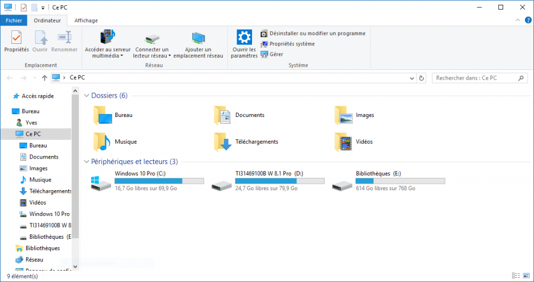Image resolution: width=534 pixels, height=282 pixels.
Task: Open quick access toolbar customize arrow
Action: pyautogui.click(x=43, y=8)
